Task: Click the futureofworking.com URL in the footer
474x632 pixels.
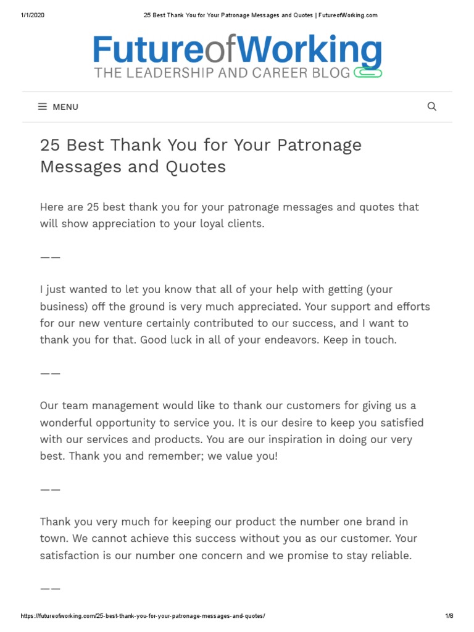Action: point(143,616)
